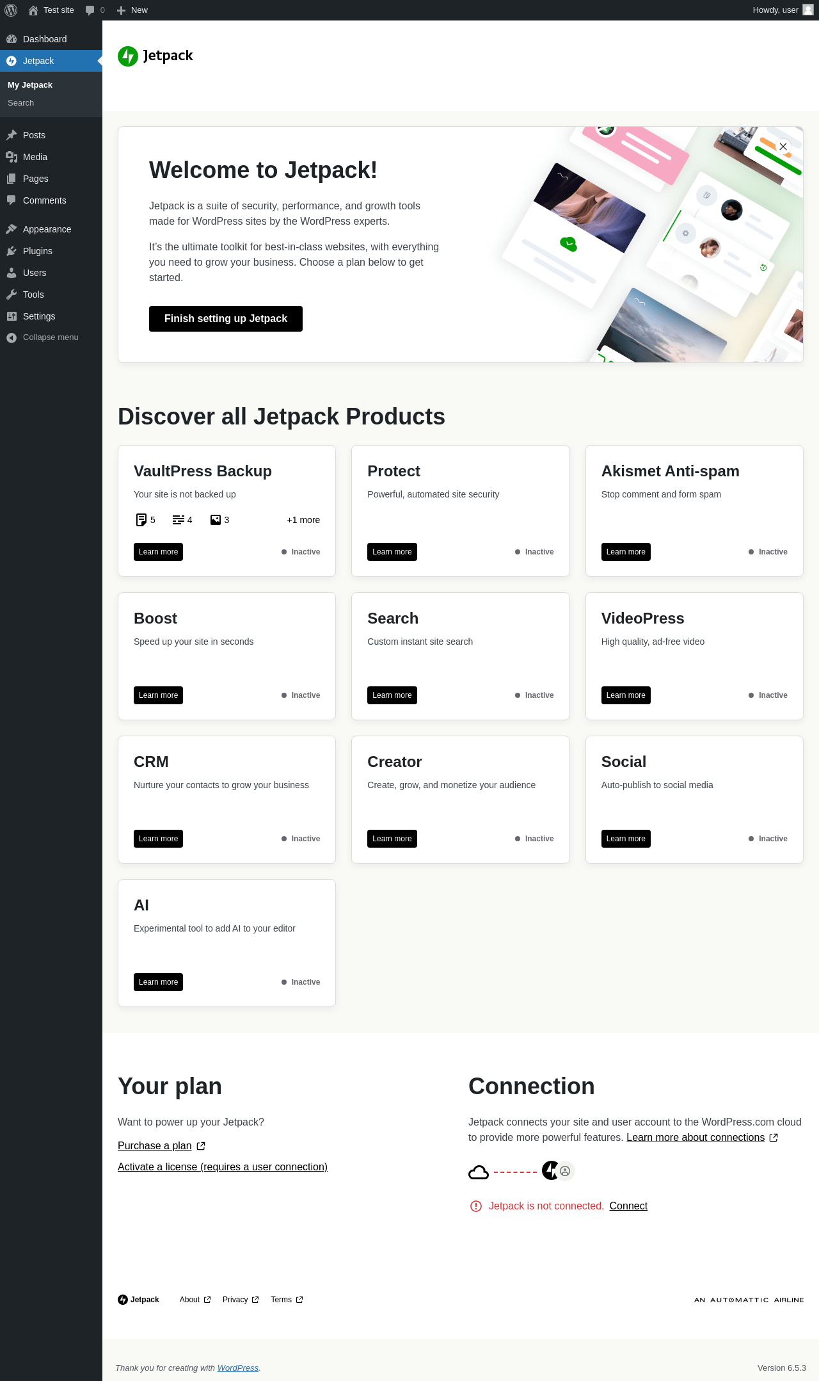Image resolution: width=819 pixels, height=1381 pixels.
Task: Click Finish setting up Jetpack button
Action: (226, 319)
